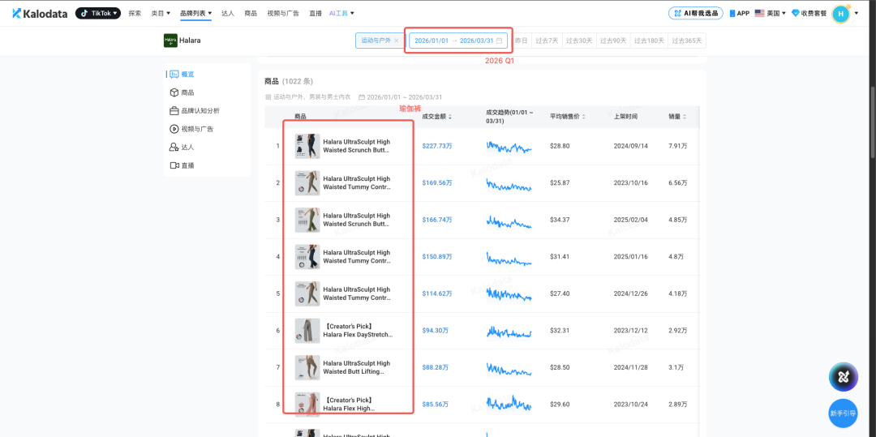
Task: Click the $94.30万 sales amount
Action: [435, 331]
